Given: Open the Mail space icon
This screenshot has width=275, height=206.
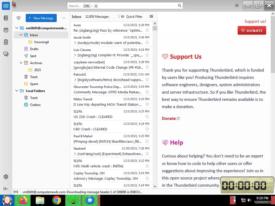Looking at the screenshot, I should (x=6, y=6).
